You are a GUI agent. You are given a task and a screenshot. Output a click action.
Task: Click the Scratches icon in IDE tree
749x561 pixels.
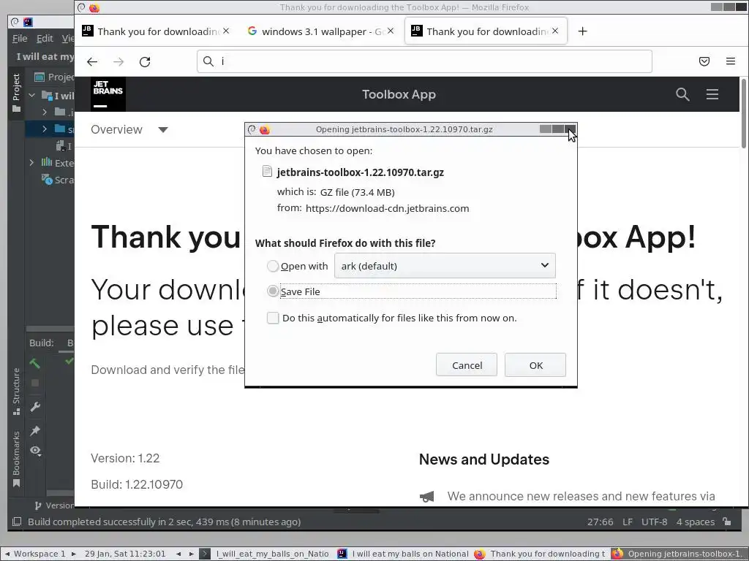pos(47,180)
